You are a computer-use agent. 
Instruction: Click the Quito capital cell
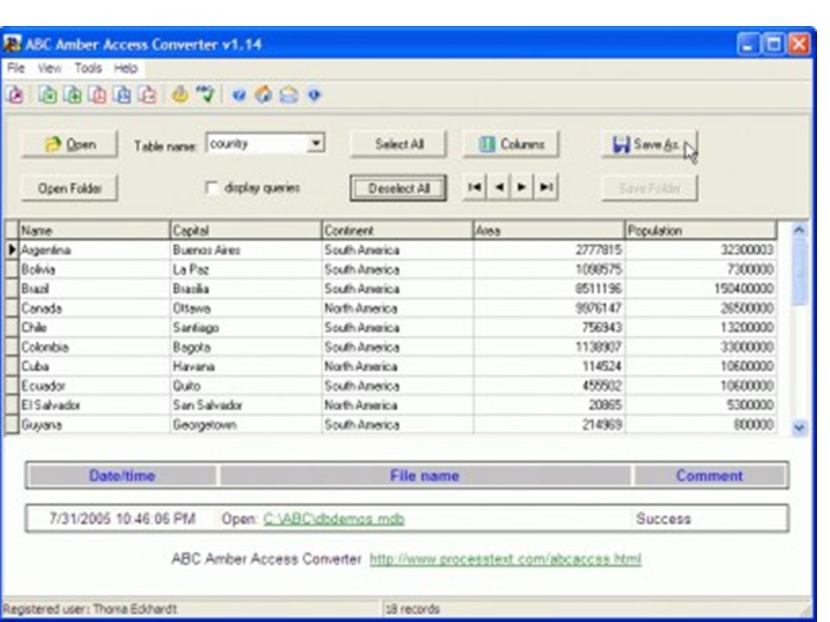(246, 385)
